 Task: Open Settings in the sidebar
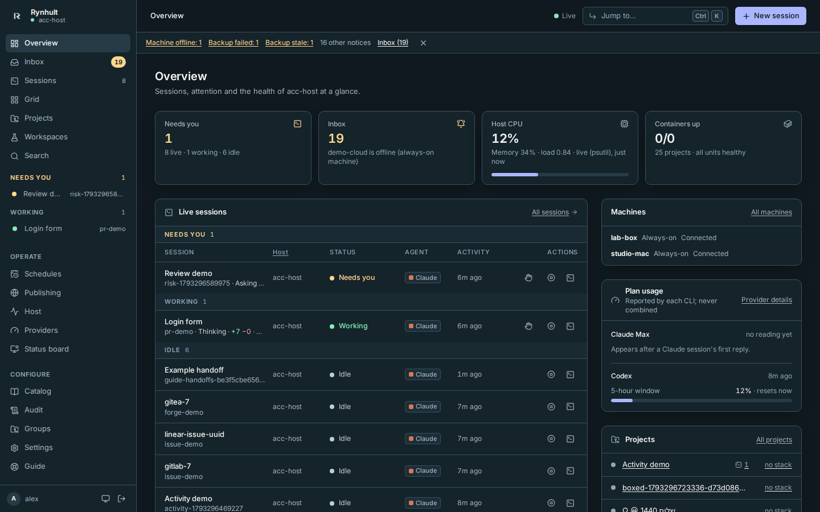[68, 448]
